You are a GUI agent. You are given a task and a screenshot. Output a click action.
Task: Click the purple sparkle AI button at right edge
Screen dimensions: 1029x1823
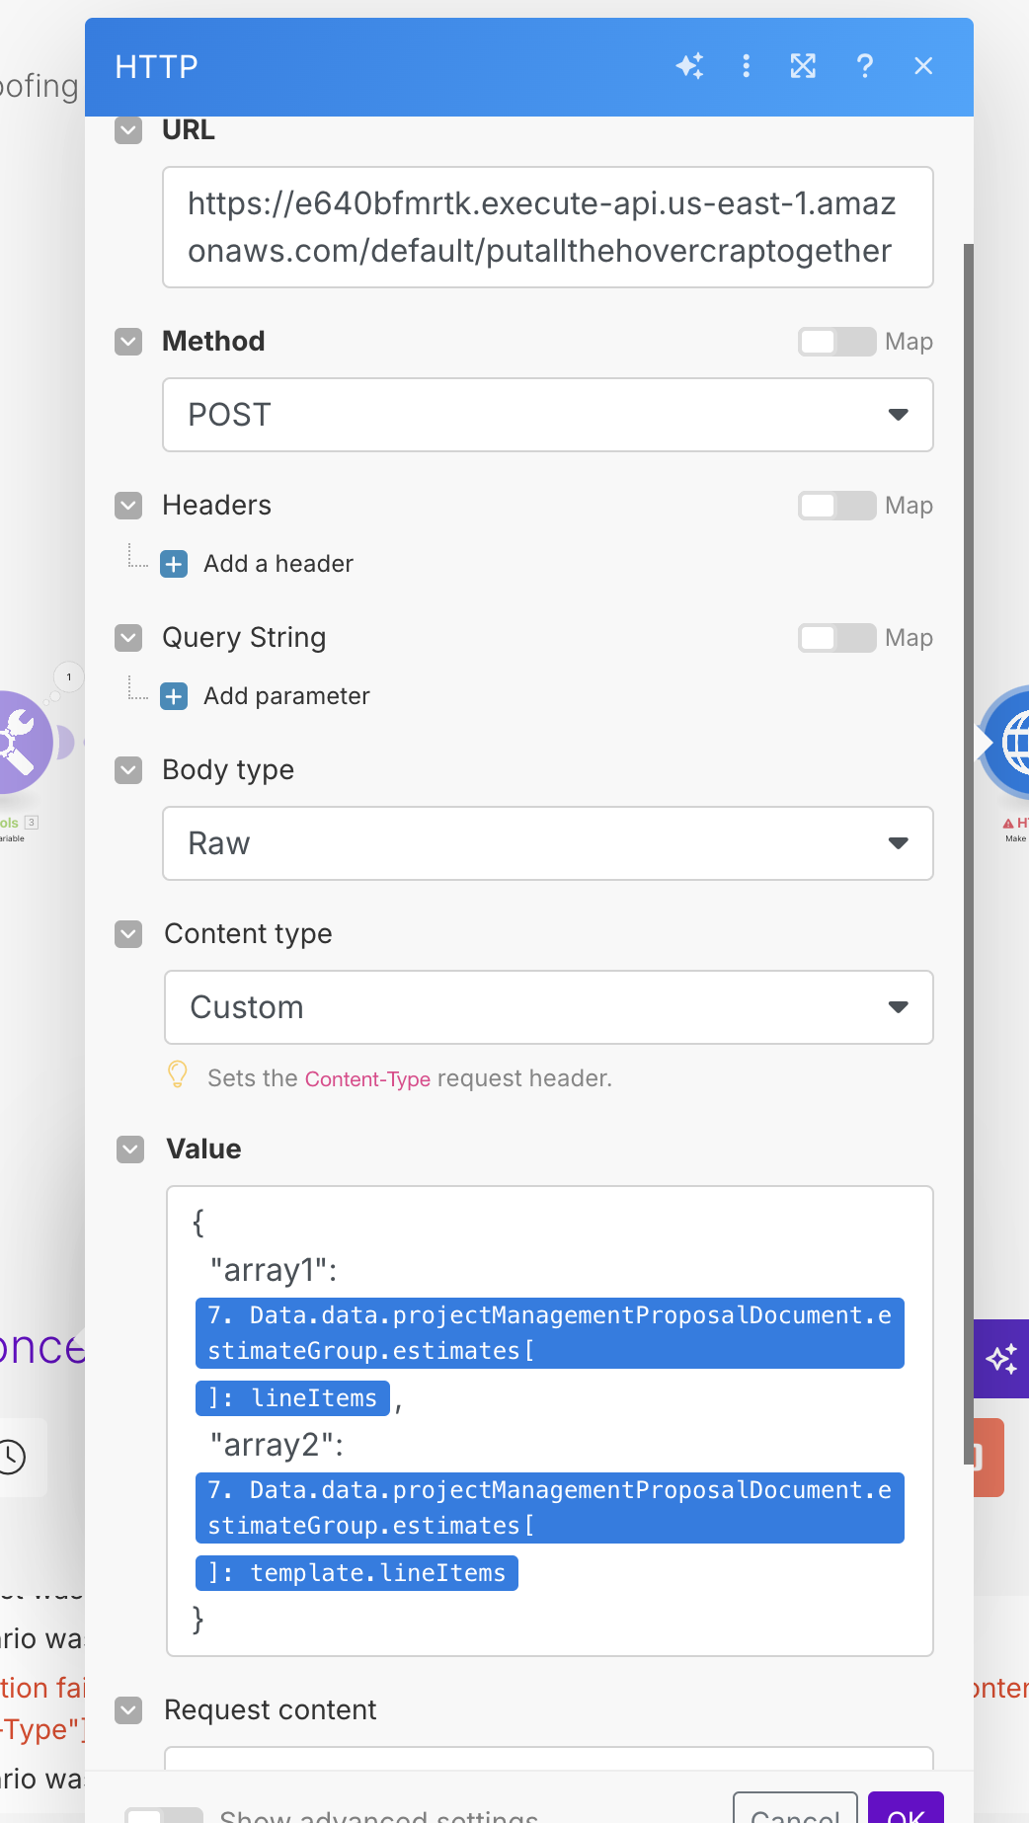click(1001, 1359)
